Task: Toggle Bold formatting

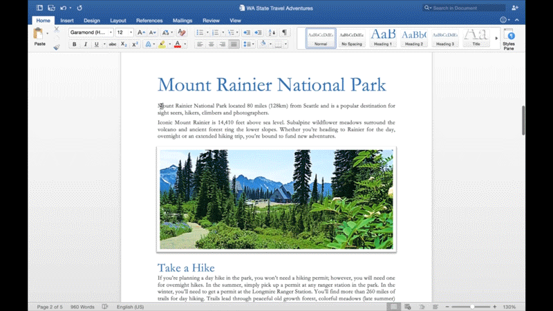Action: coord(75,44)
